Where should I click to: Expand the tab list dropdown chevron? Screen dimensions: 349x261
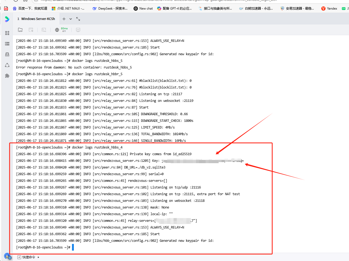pos(71,19)
